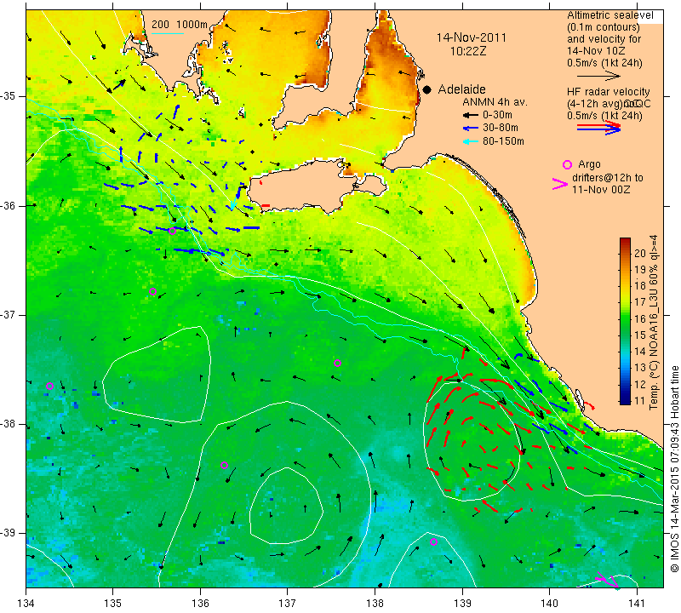681x613 pixels.
Task: Click the 137 longitude axis label
Action: click(288, 604)
